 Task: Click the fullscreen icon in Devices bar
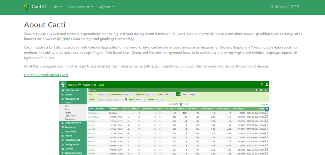click(261, 90)
